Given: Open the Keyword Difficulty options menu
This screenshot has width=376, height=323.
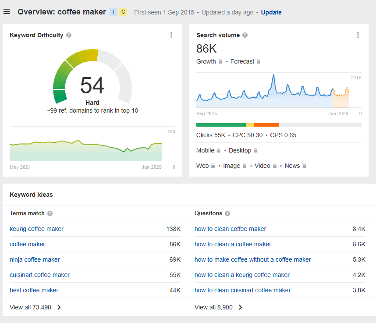Looking at the screenshot, I should pos(171,35).
